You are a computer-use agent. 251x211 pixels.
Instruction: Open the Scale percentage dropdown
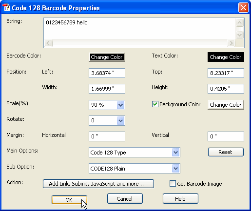pyautogui.click(x=120, y=105)
